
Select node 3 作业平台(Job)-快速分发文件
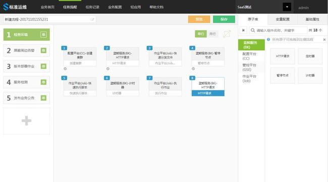tap(165, 57)
